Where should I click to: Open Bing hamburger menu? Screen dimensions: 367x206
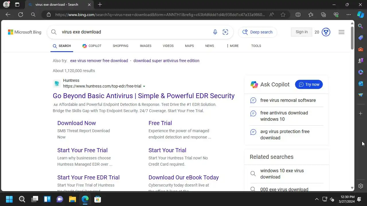[x=341, y=32]
